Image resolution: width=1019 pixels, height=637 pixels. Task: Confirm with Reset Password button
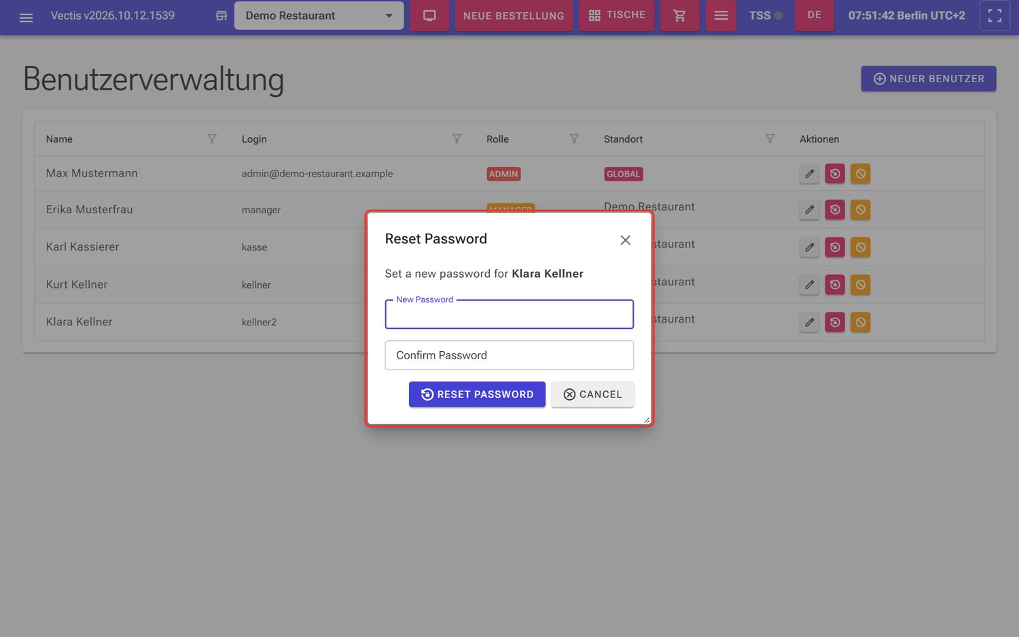tap(477, 395)
